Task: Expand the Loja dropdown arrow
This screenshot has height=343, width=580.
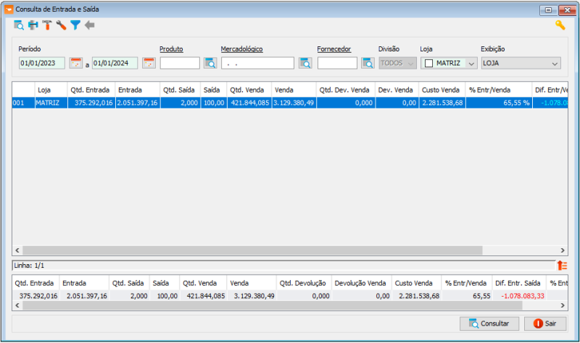Action: (x=471, y=63)
